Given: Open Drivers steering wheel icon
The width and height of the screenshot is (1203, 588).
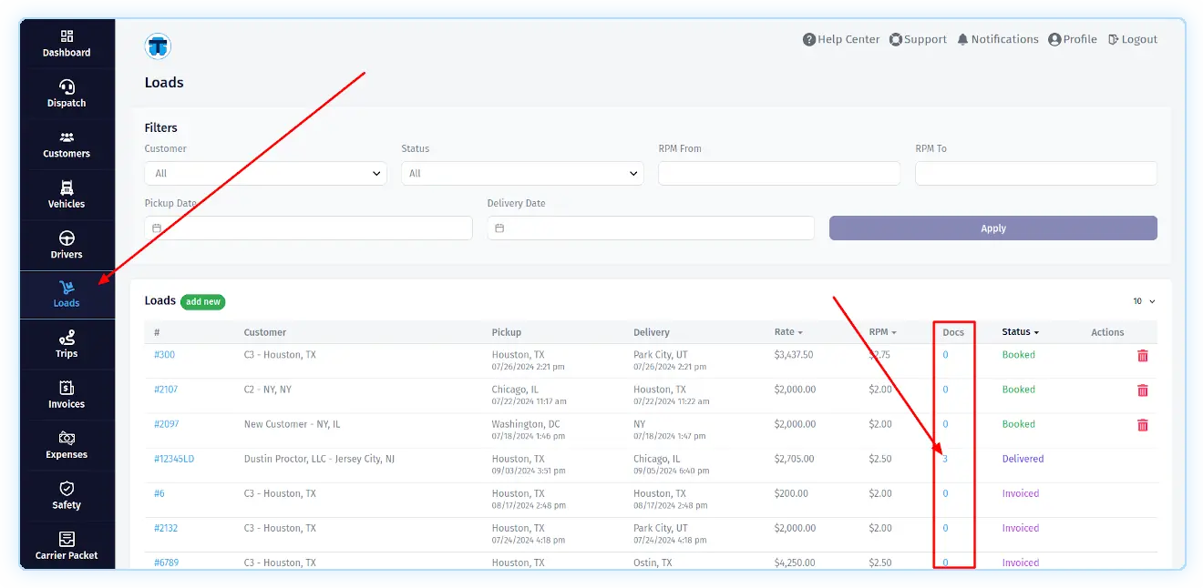Looking at the screenshot, I should pos(67,238).
